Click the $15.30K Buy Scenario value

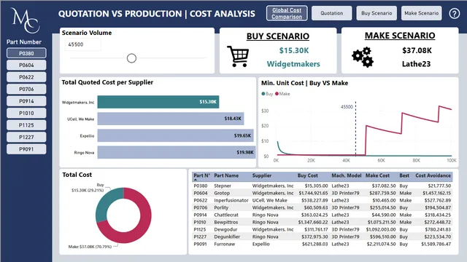[294, 51]
